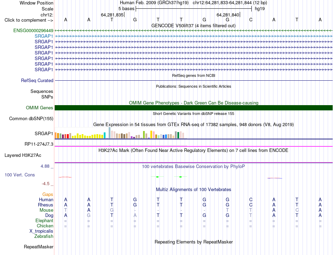Open the OMIM Genes label
333x255 pixels.
coord(39,108)
